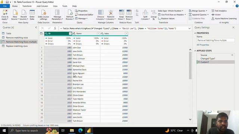Image resolution: width=239 pixels, height=134 pixels.
Task: Open the Help tab
Action: [x=74, y=6]
